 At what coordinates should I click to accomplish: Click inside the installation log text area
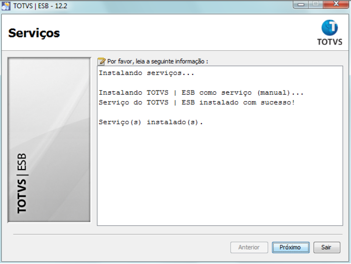(220, 146)
